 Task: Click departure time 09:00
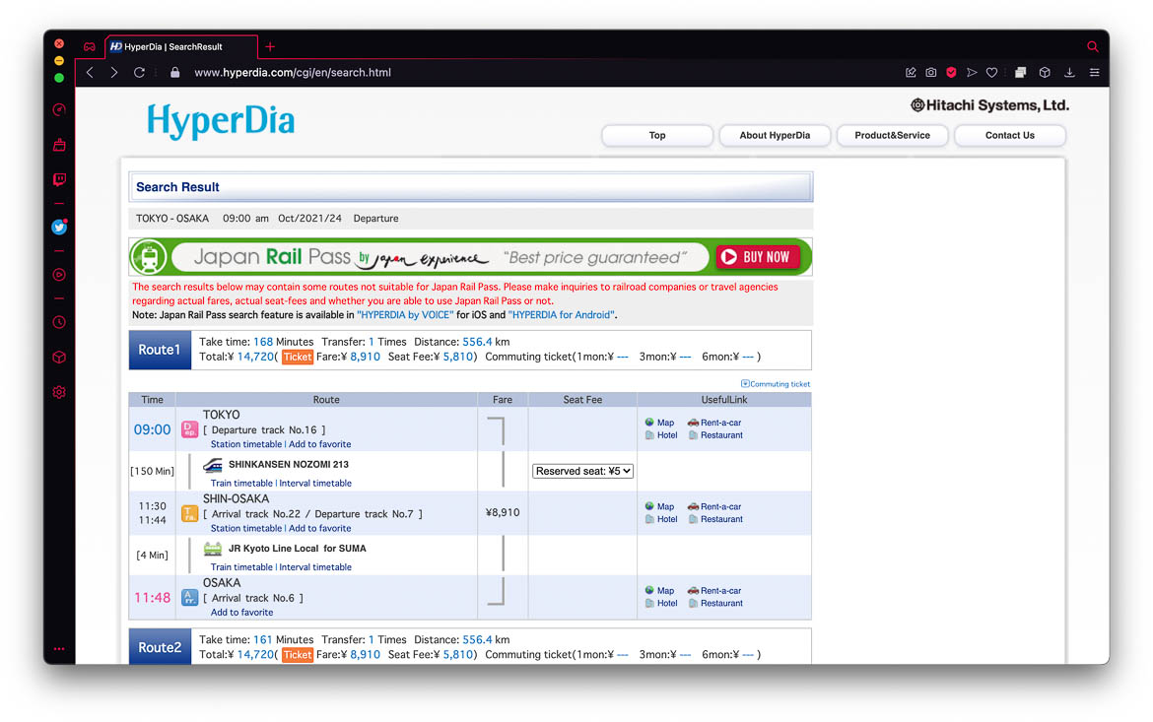point(152,429)
